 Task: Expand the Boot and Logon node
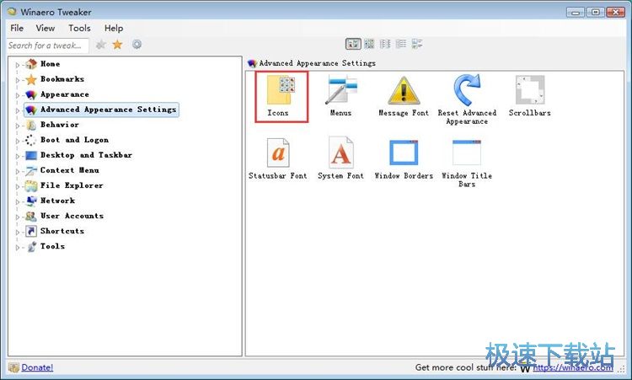tap(18, 141)
